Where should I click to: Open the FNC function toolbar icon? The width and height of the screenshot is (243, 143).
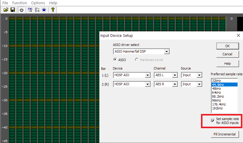click(x=30, y=10)
